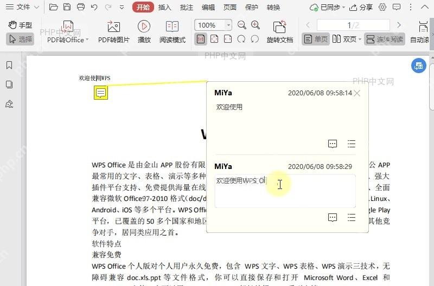
Task: Click the zoom out magnifier icon
Action: pos(242,25)
